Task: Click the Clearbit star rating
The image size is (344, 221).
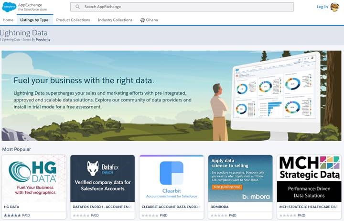Action: point(150,215)
